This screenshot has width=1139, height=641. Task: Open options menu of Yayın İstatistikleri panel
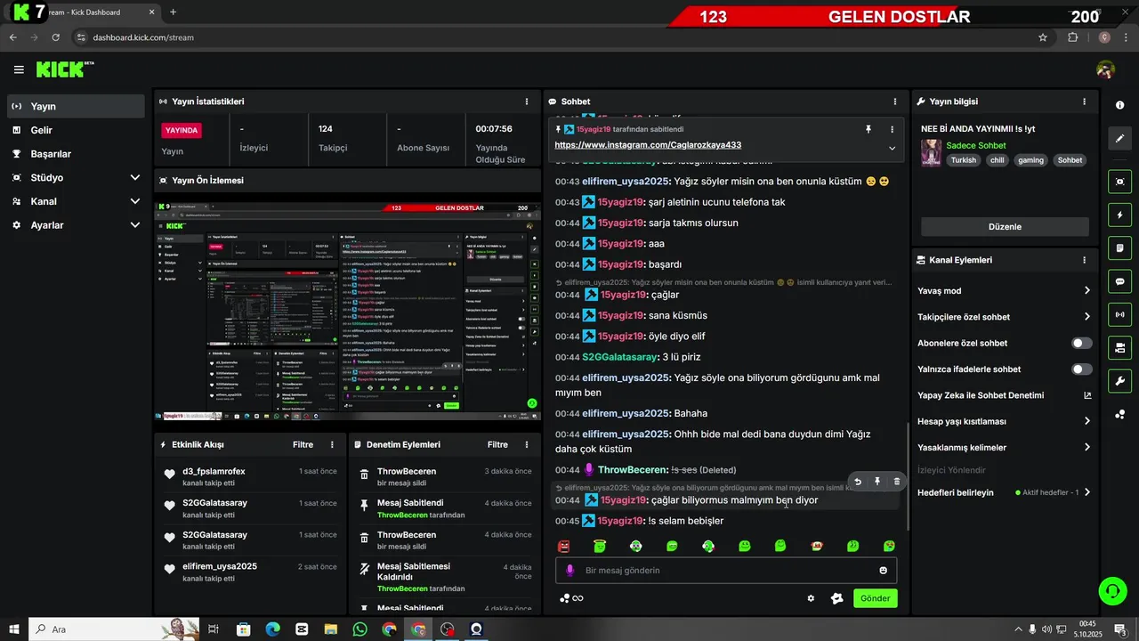[527, 101]
